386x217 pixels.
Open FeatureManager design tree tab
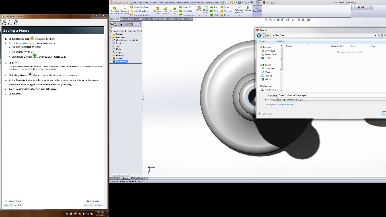click(x=111, y=24)
